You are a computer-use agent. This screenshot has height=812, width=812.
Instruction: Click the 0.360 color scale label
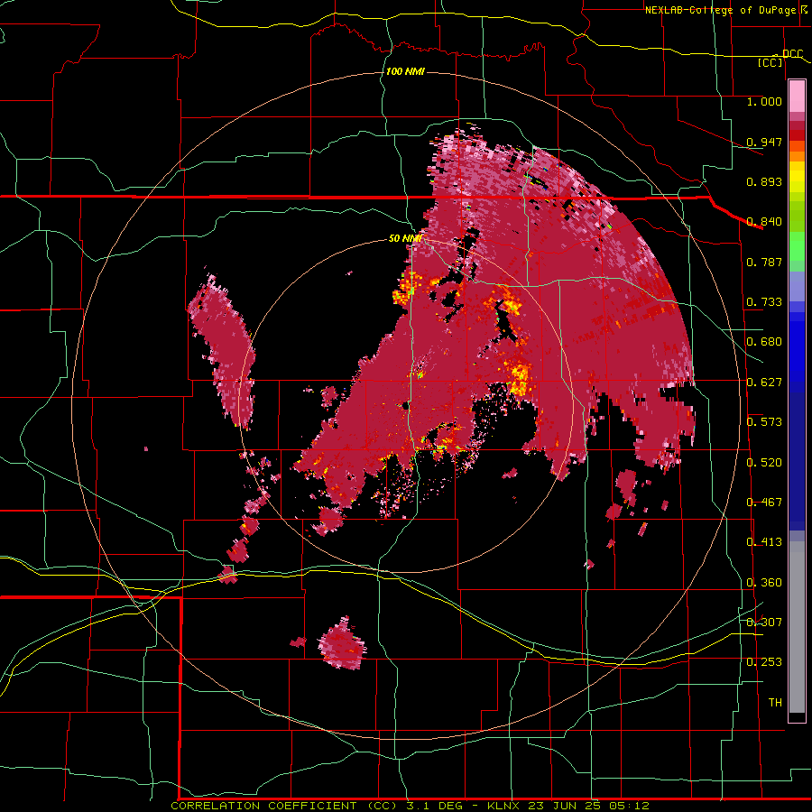pos(764,583)
